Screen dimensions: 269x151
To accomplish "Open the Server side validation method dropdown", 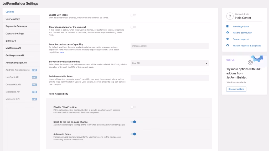I will coord(169,63).
